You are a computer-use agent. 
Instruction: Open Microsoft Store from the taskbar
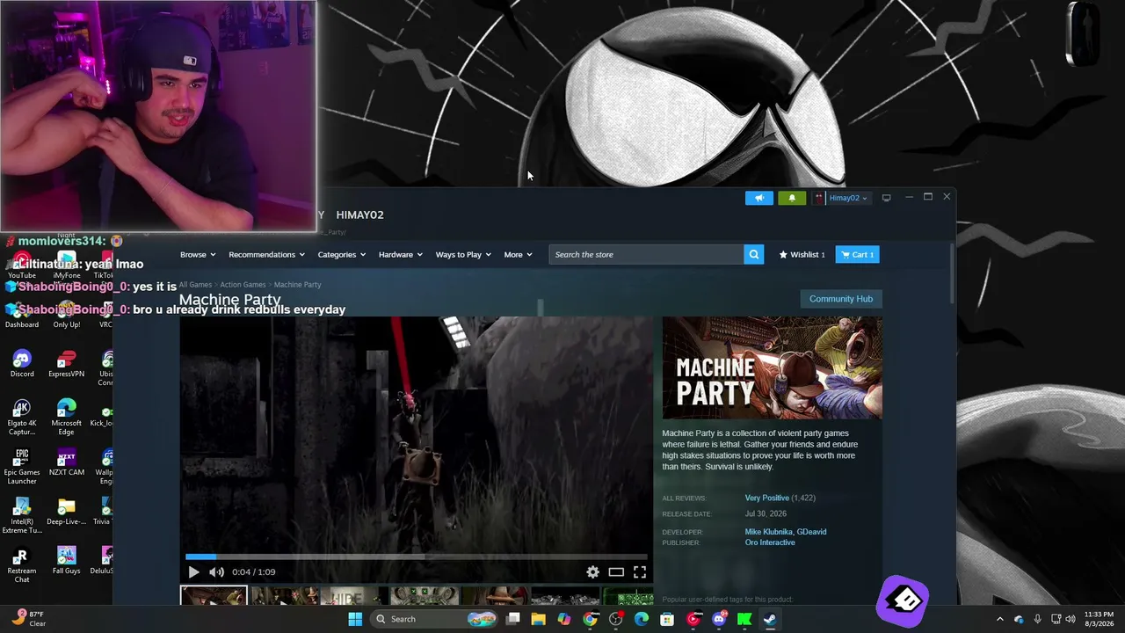point(667,619)
